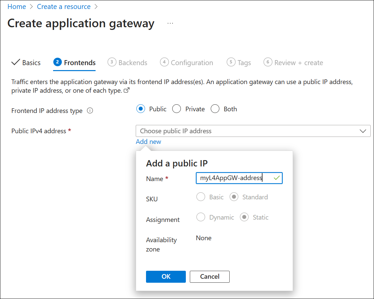
Task: Navigate to Home via the breadcrumb
Action: (17, 6)
